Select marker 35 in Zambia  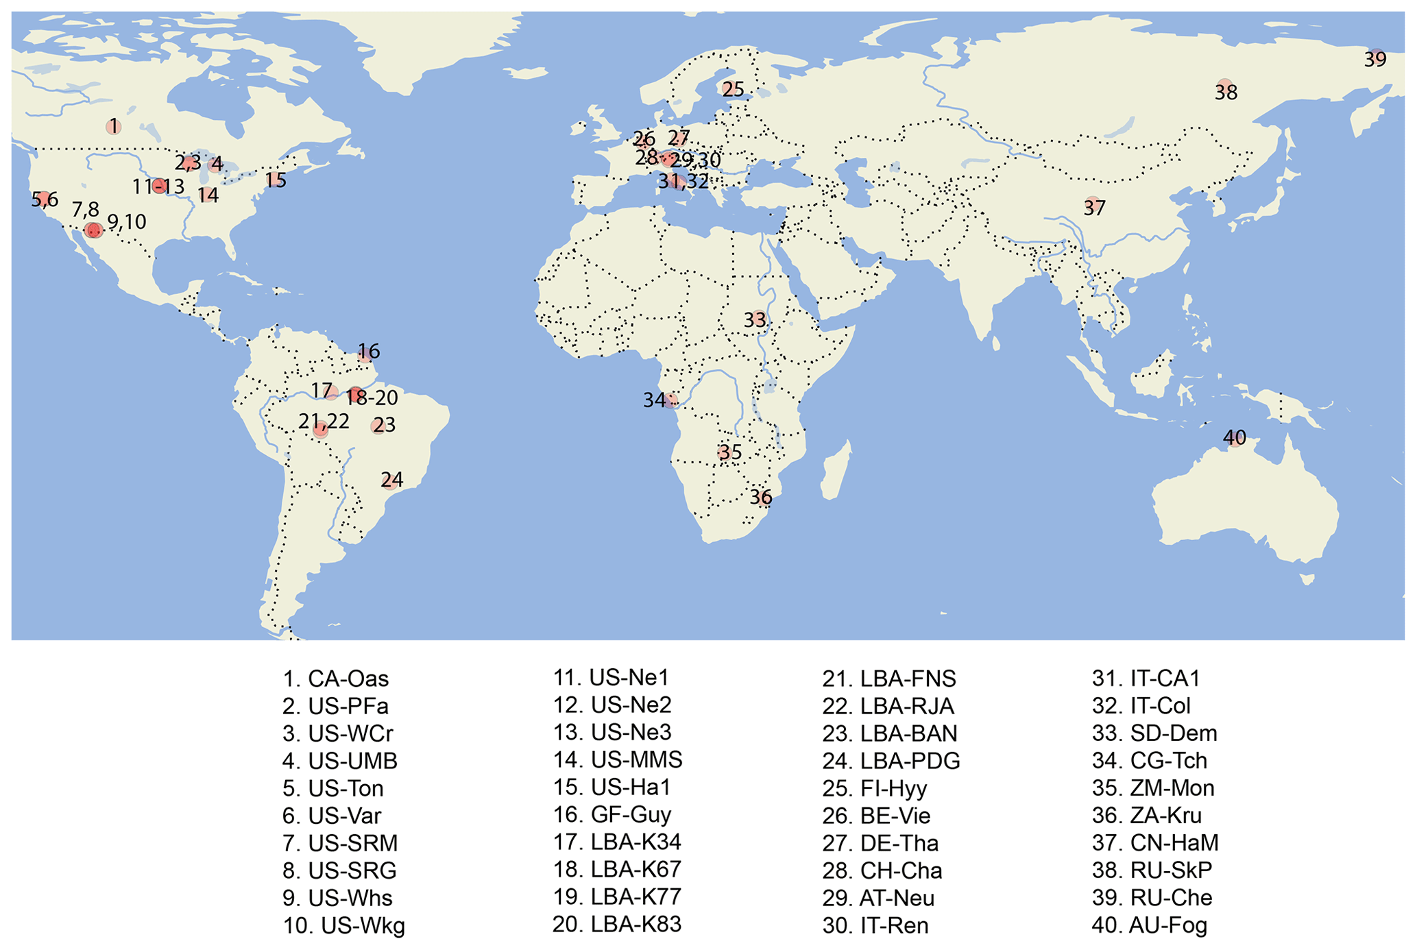click(x=726, y=452)
